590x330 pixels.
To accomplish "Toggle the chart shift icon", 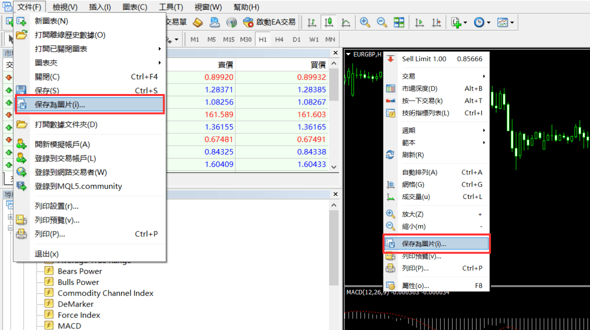I will pos(436,22).
